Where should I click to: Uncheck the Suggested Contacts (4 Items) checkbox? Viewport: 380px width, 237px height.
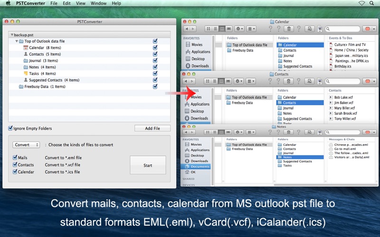click(x=155, y=80)
